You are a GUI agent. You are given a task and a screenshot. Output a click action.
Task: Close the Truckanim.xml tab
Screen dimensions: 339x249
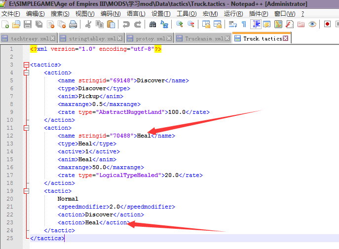click(x=227, y=38)
